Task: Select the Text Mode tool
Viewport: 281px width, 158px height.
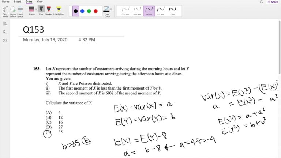Action: click(x=5, y=11)
